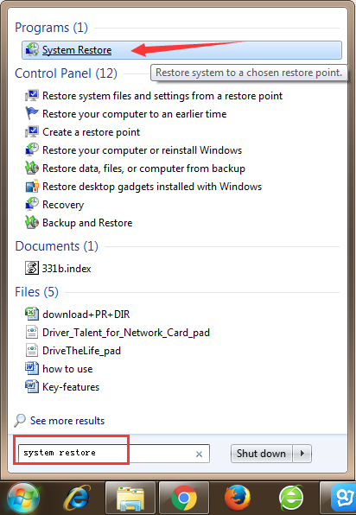Clear the search box with the X
The image size is (356, 515).
[199, 454]
